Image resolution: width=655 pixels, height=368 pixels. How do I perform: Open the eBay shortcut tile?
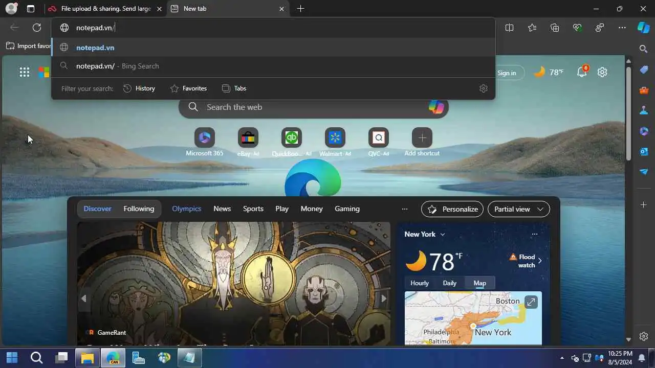click(248, 143)
